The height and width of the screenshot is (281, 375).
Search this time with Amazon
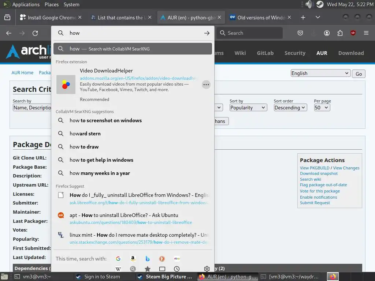133,259
